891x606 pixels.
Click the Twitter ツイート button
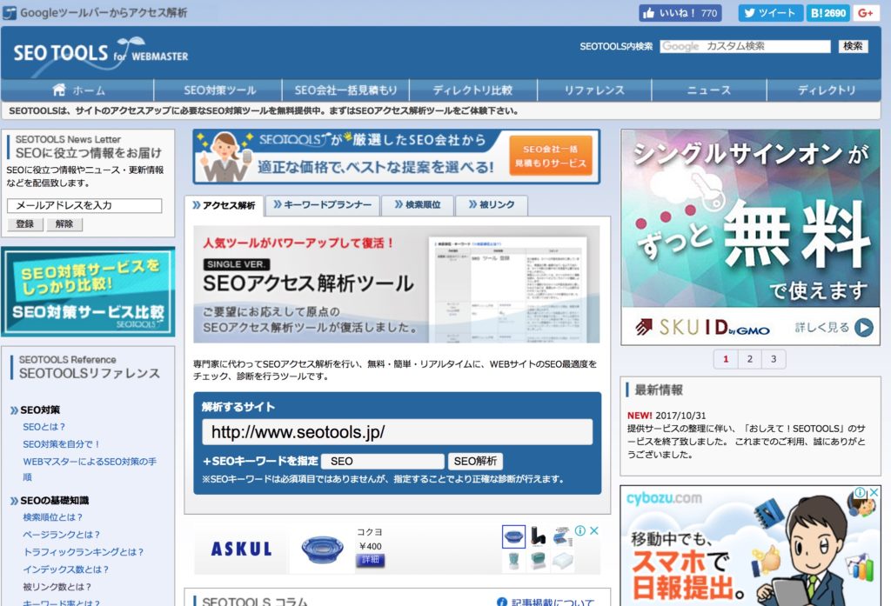tap(770, 13)
